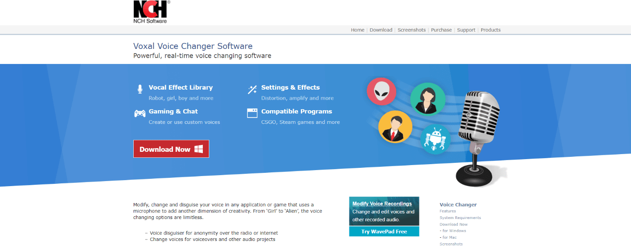Click the magic wand Settings & Effects icon
The width and height of the screenshot is (631, 246).
tap(252, 90)
